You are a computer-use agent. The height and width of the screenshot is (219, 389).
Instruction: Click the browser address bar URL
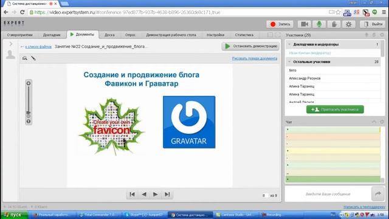pos(127,12)
